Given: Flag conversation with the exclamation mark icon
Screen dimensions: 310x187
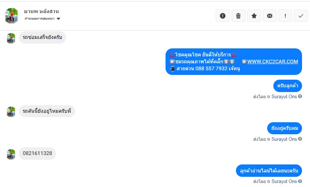Looking at the screenshot, I should (x=285, y=16).
